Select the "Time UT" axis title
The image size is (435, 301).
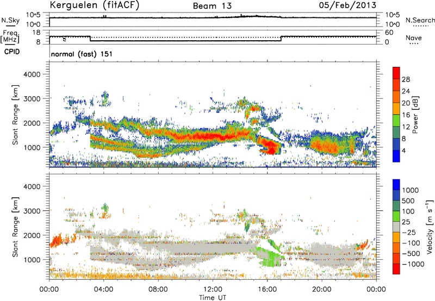(213, 298)
